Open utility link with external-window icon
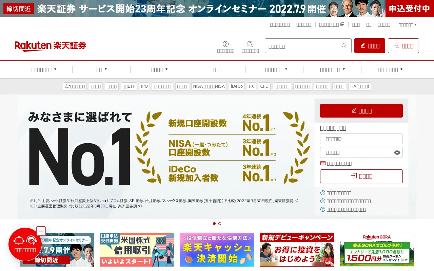This screenshot has width=434, height=271. pyautogui.click(x=332, y=25)
